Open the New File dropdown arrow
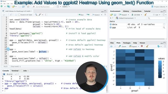 tap(5, 7)
